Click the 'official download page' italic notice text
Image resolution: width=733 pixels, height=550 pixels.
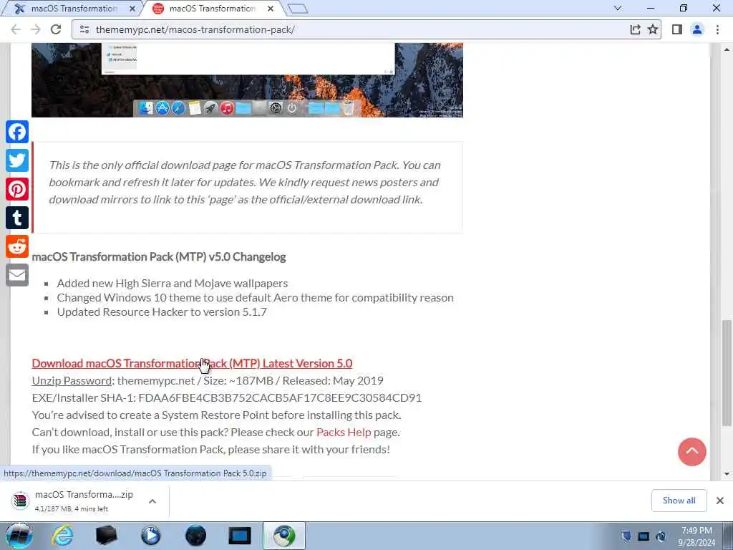(x=245, y=183)
